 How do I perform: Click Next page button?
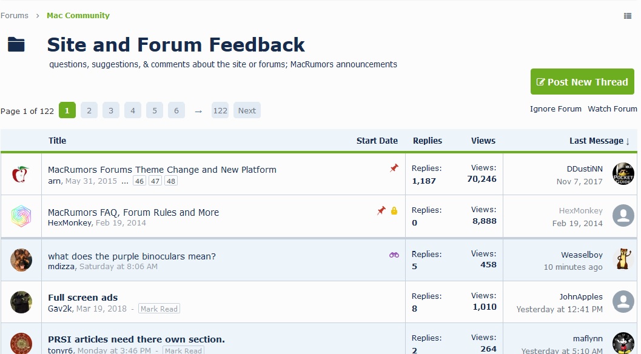click(x=247, y=110)
